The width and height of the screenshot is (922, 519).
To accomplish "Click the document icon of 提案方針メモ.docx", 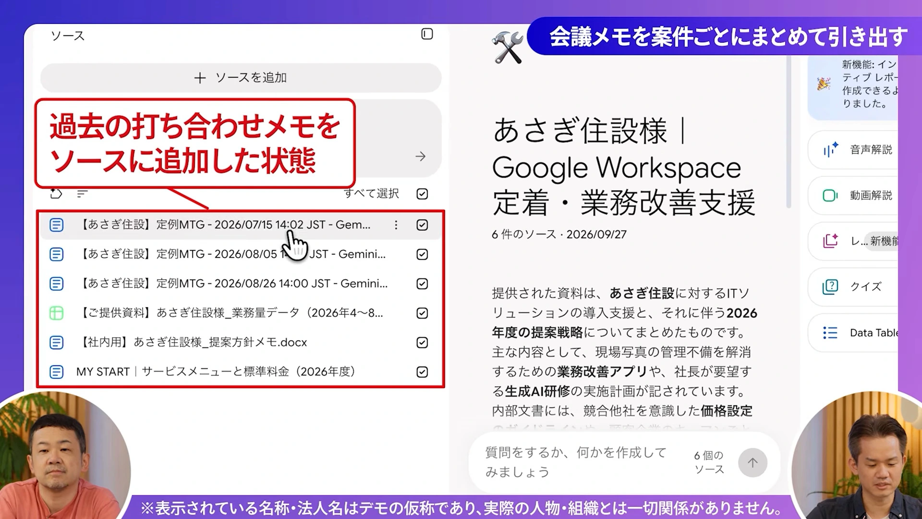I will tap(57, 343).
